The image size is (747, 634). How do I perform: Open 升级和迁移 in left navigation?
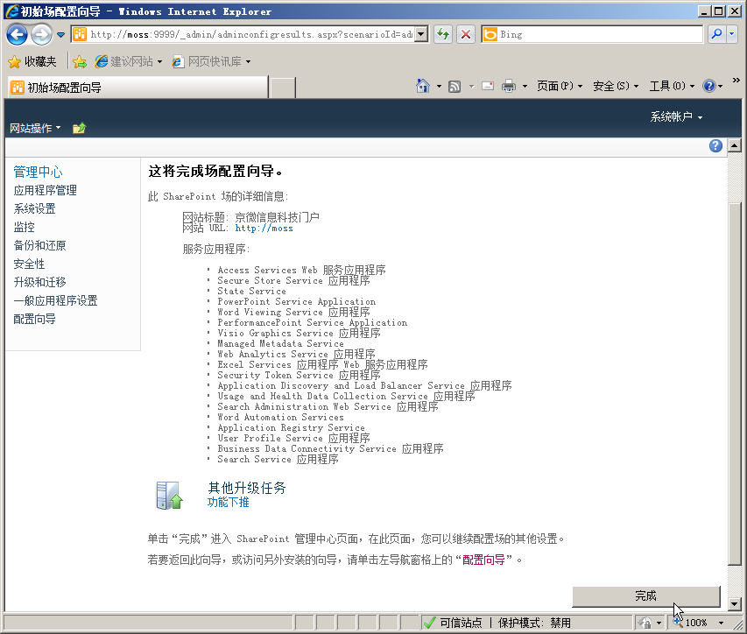[x=39, y=283]
